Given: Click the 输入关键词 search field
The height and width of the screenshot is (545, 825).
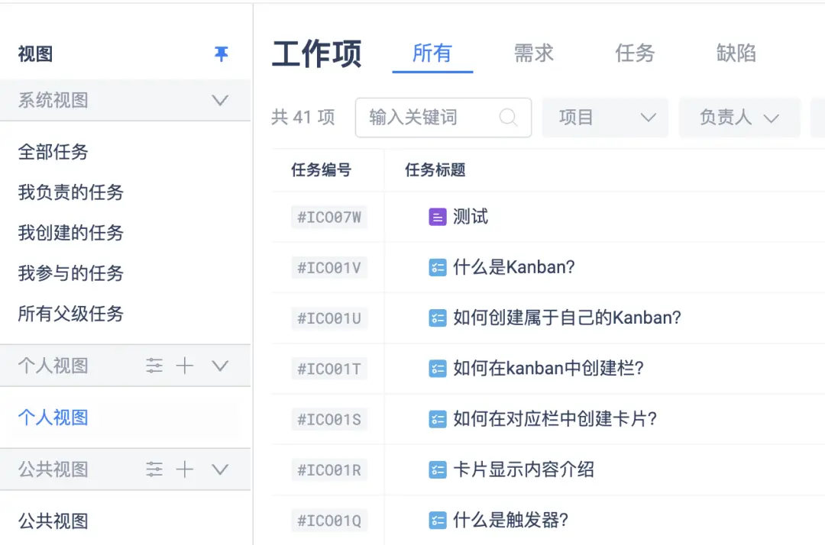Looking at the screenshot, I should [428, 118].
